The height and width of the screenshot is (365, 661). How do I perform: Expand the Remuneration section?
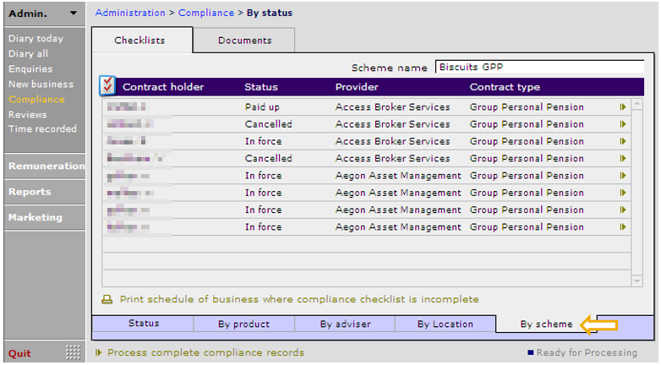pyautogui.click(x=45, y=166)
